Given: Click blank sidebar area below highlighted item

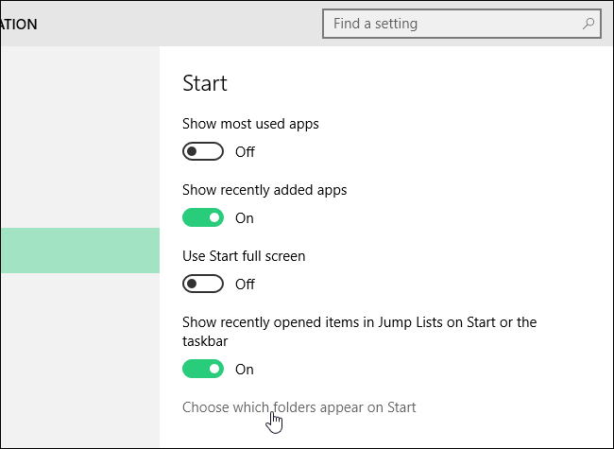Looking at the screenshot, I should [x=79, y=359].
